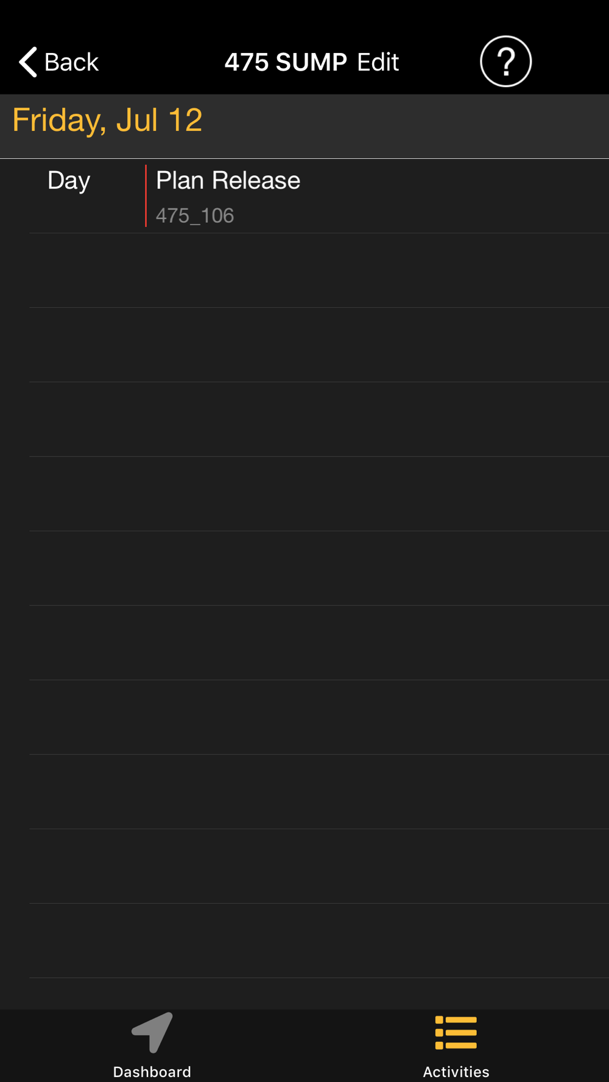Switch to the Dashboard tab label
Viewport: 609px width, 1082px height.
152,1072
